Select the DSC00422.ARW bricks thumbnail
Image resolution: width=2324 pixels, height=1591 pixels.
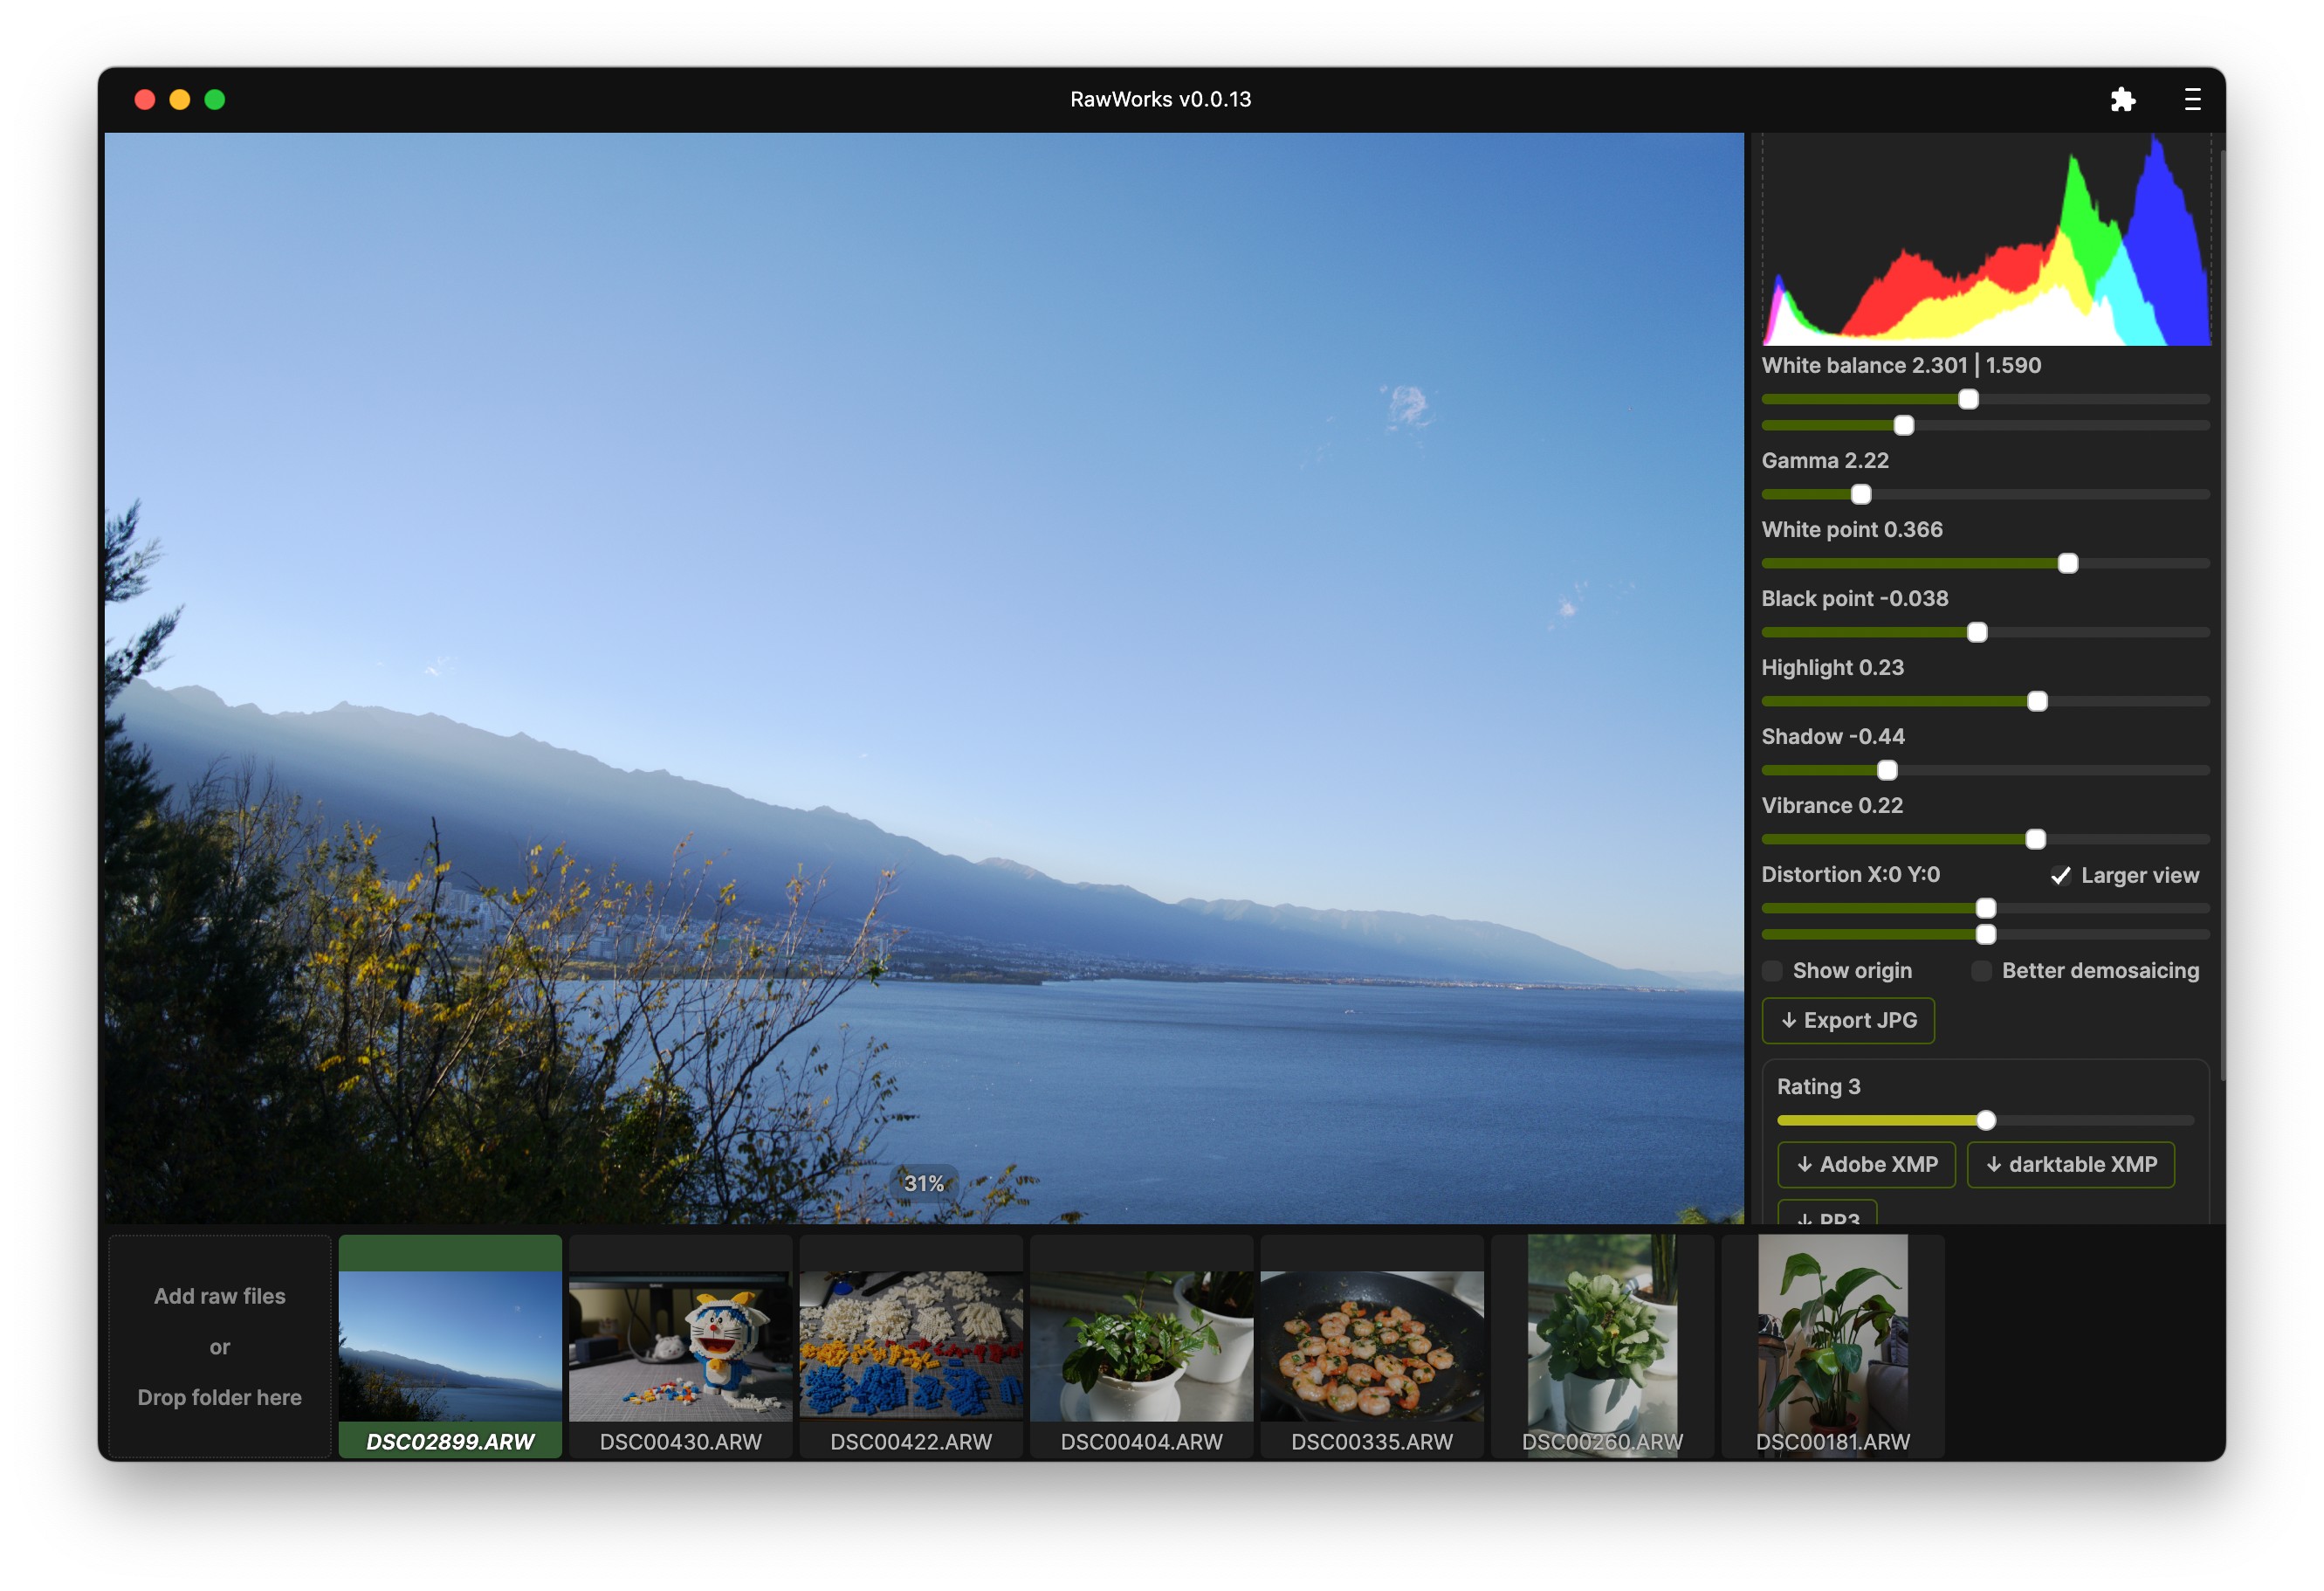click(x=910, y=1346)
